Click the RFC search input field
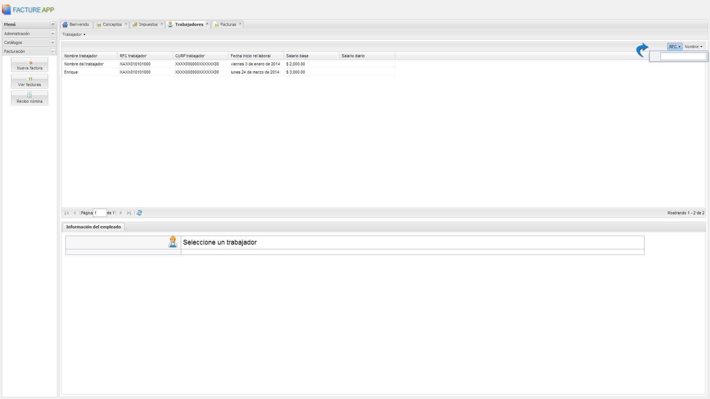Screen dimensions: 710x399 pos(683,57)
